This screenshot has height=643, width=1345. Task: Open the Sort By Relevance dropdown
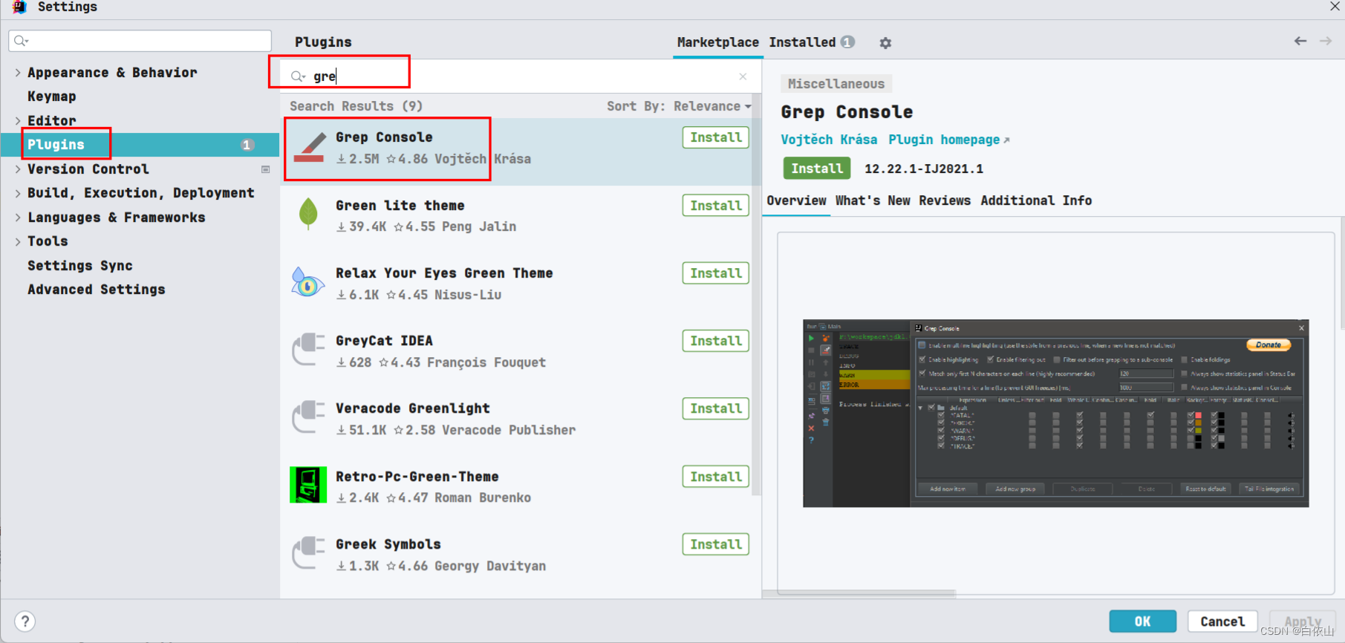click(x=679, y=106)
